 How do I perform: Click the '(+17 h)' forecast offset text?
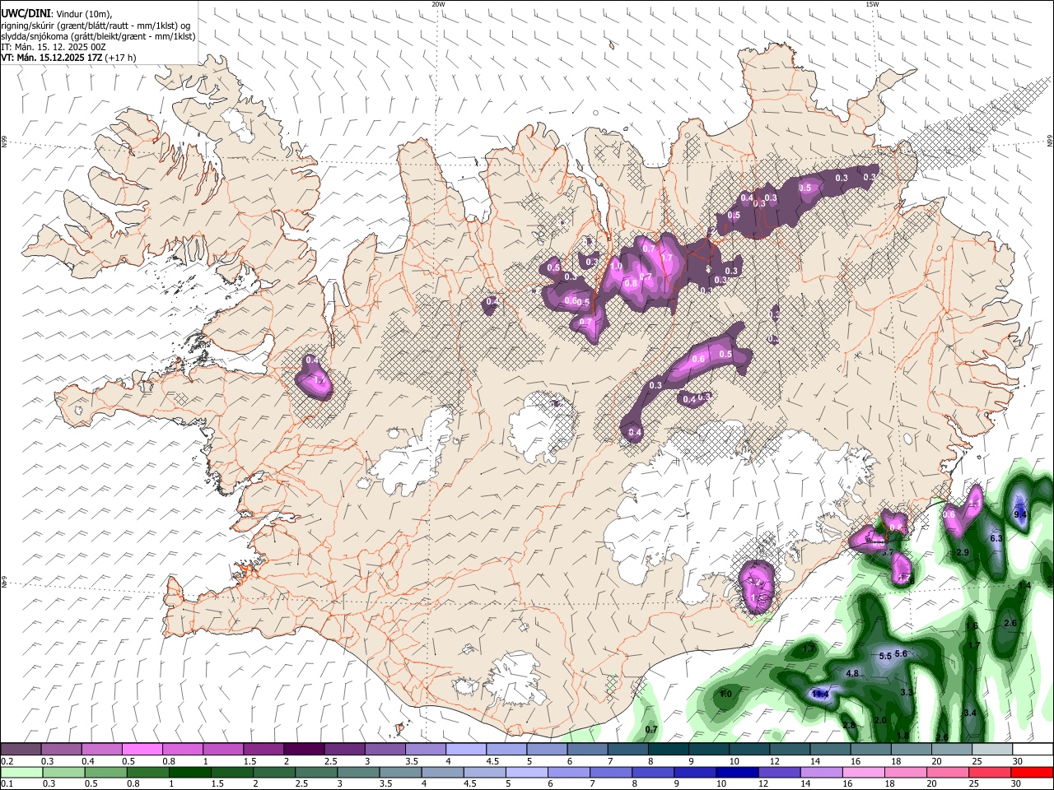click(x=121, y=58)
